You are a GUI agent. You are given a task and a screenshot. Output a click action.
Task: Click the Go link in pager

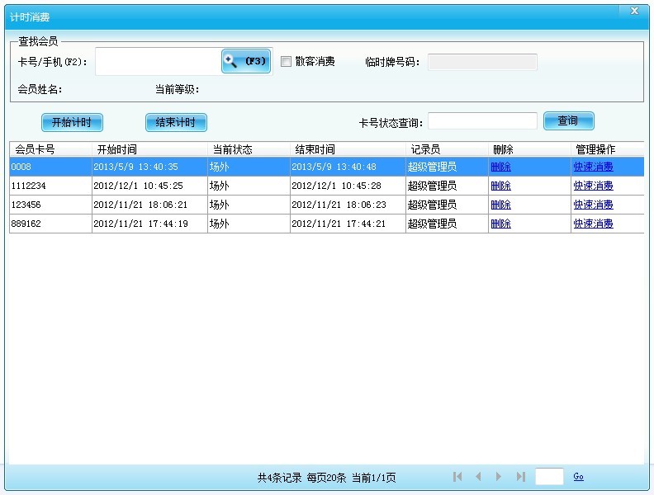578,476
